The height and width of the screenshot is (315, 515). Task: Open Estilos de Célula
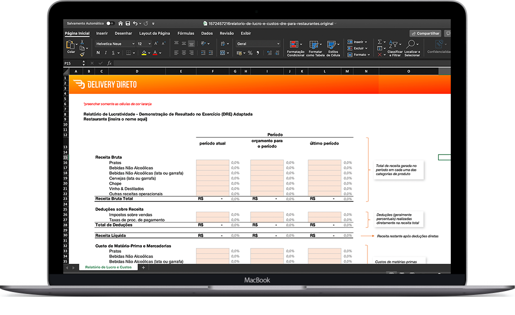[x=333, y=48]
